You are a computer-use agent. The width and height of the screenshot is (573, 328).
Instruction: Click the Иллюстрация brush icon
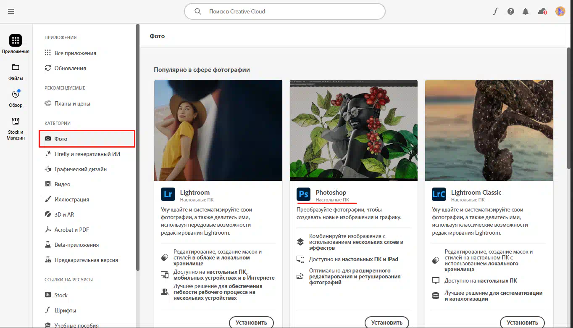point(48,199)
